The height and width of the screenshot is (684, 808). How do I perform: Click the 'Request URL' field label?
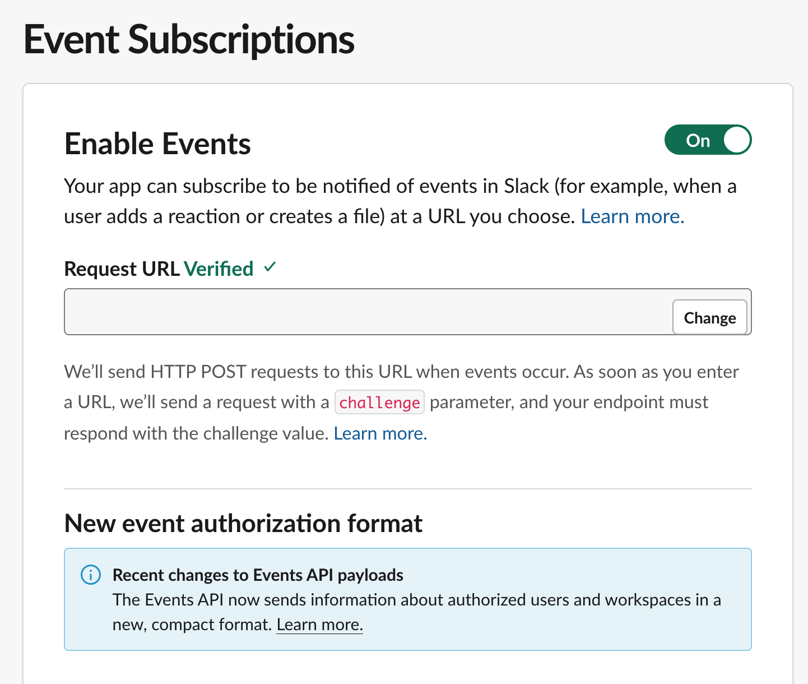[x=122, y=269]
